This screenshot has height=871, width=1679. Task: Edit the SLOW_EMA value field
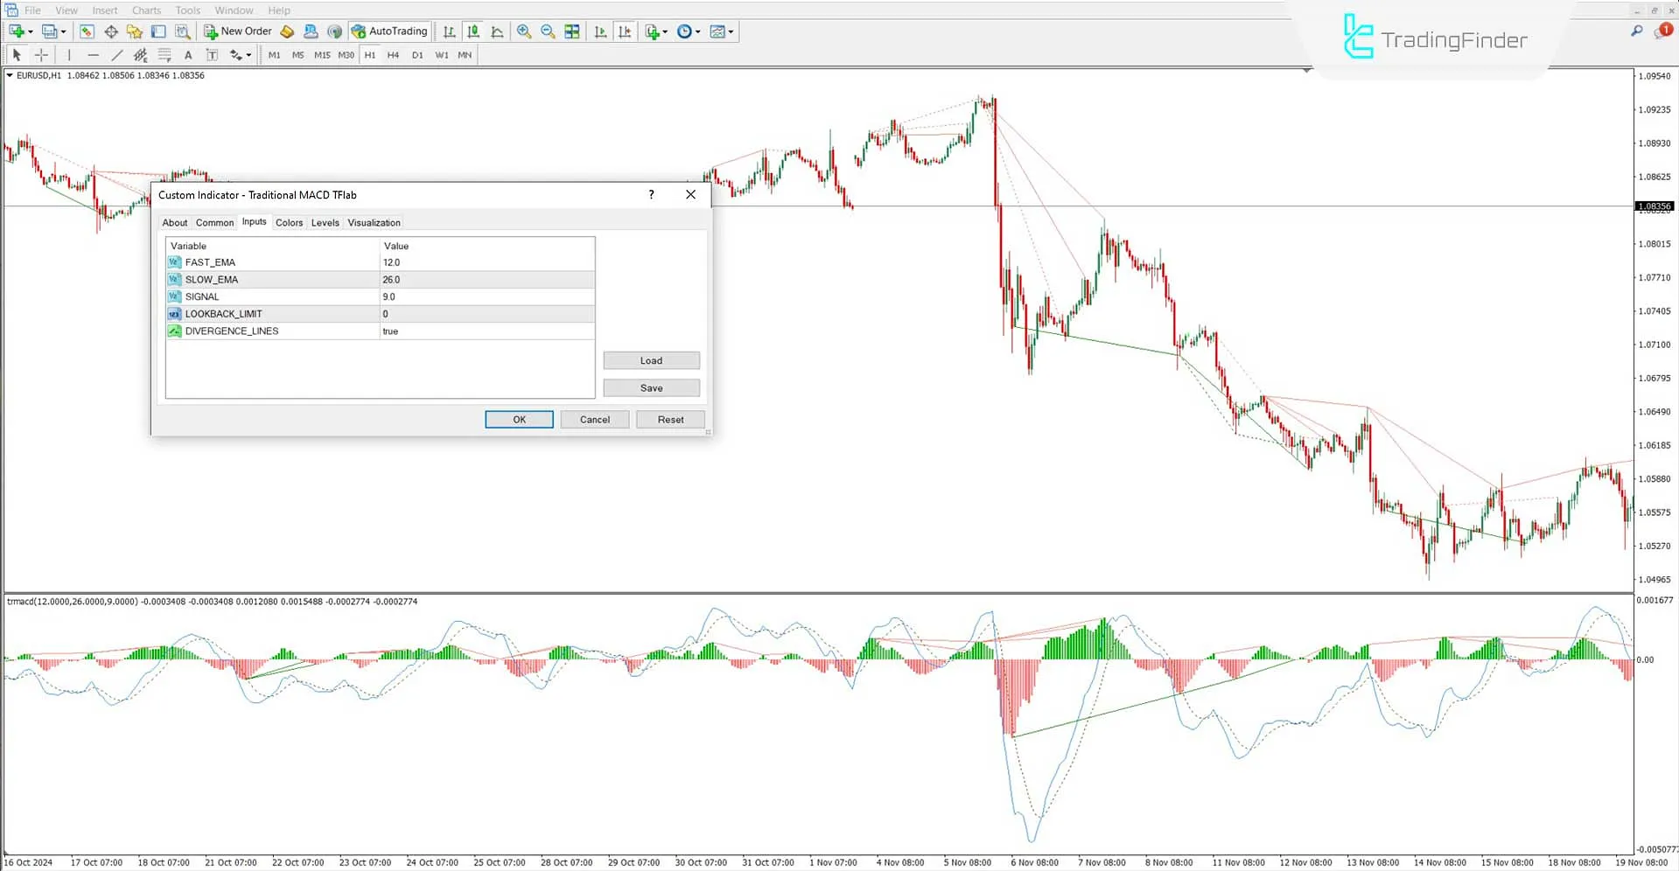point(486,279)
